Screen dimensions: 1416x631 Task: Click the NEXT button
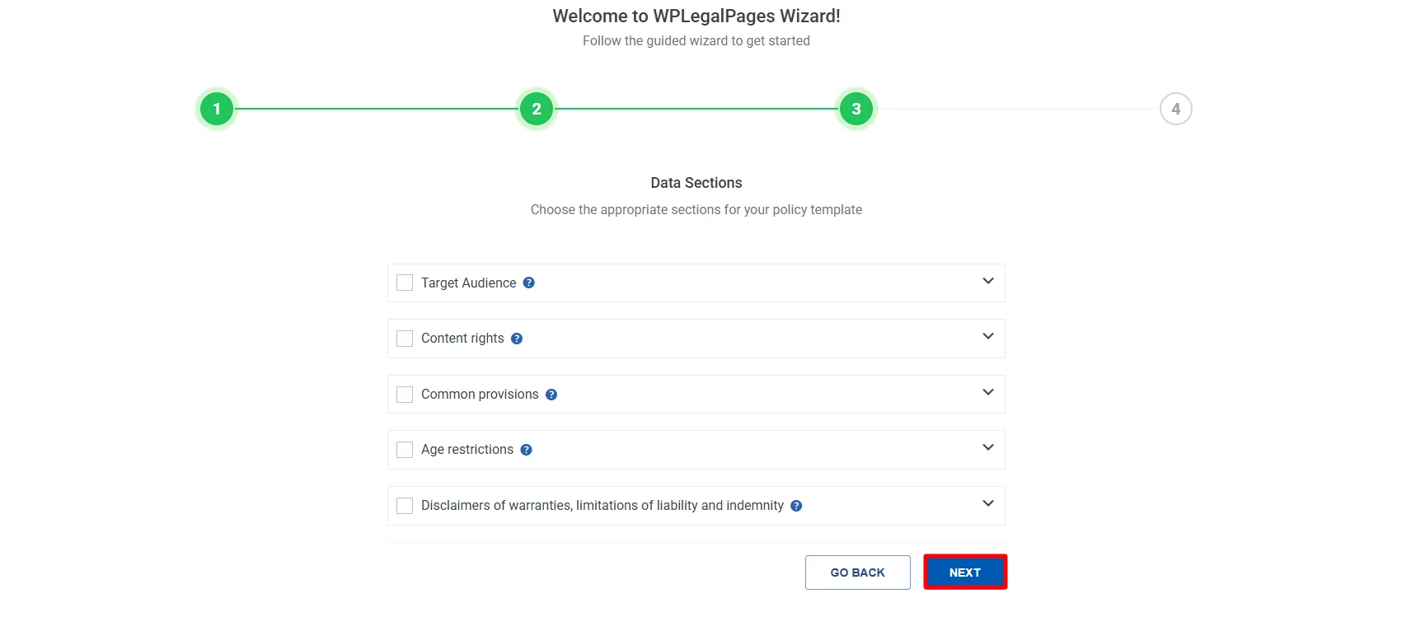[964, 572]
